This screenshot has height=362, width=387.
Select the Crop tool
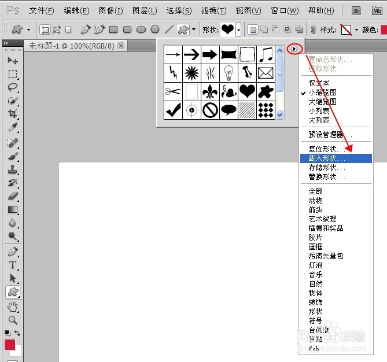12,114
